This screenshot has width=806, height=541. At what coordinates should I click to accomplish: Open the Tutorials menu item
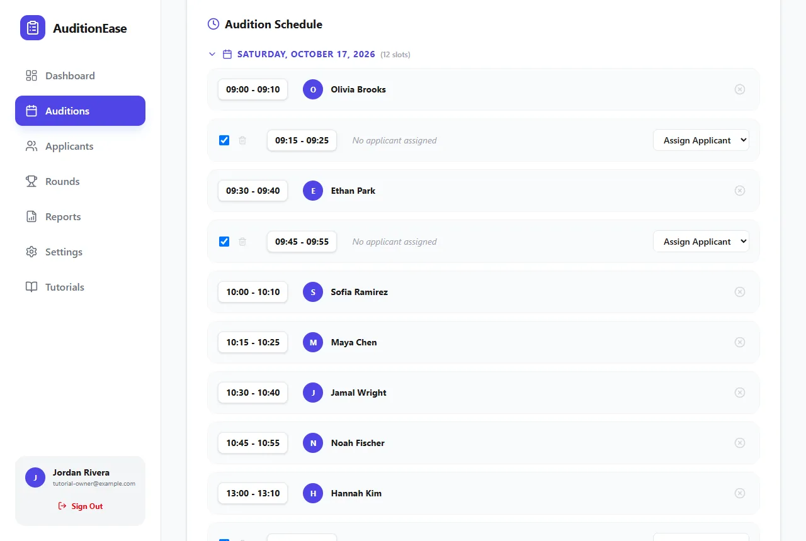[80, 287]
